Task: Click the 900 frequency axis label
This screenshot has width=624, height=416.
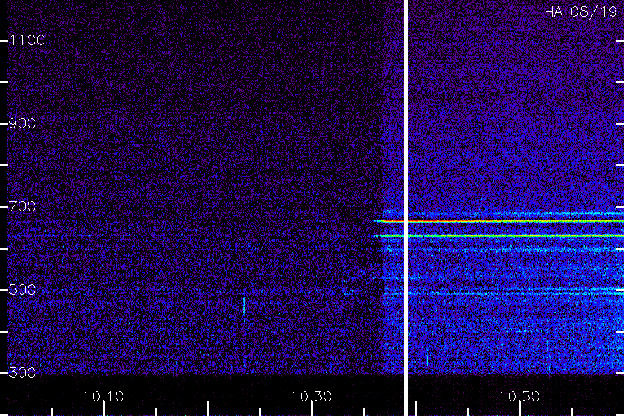Action: pos(22,123)
